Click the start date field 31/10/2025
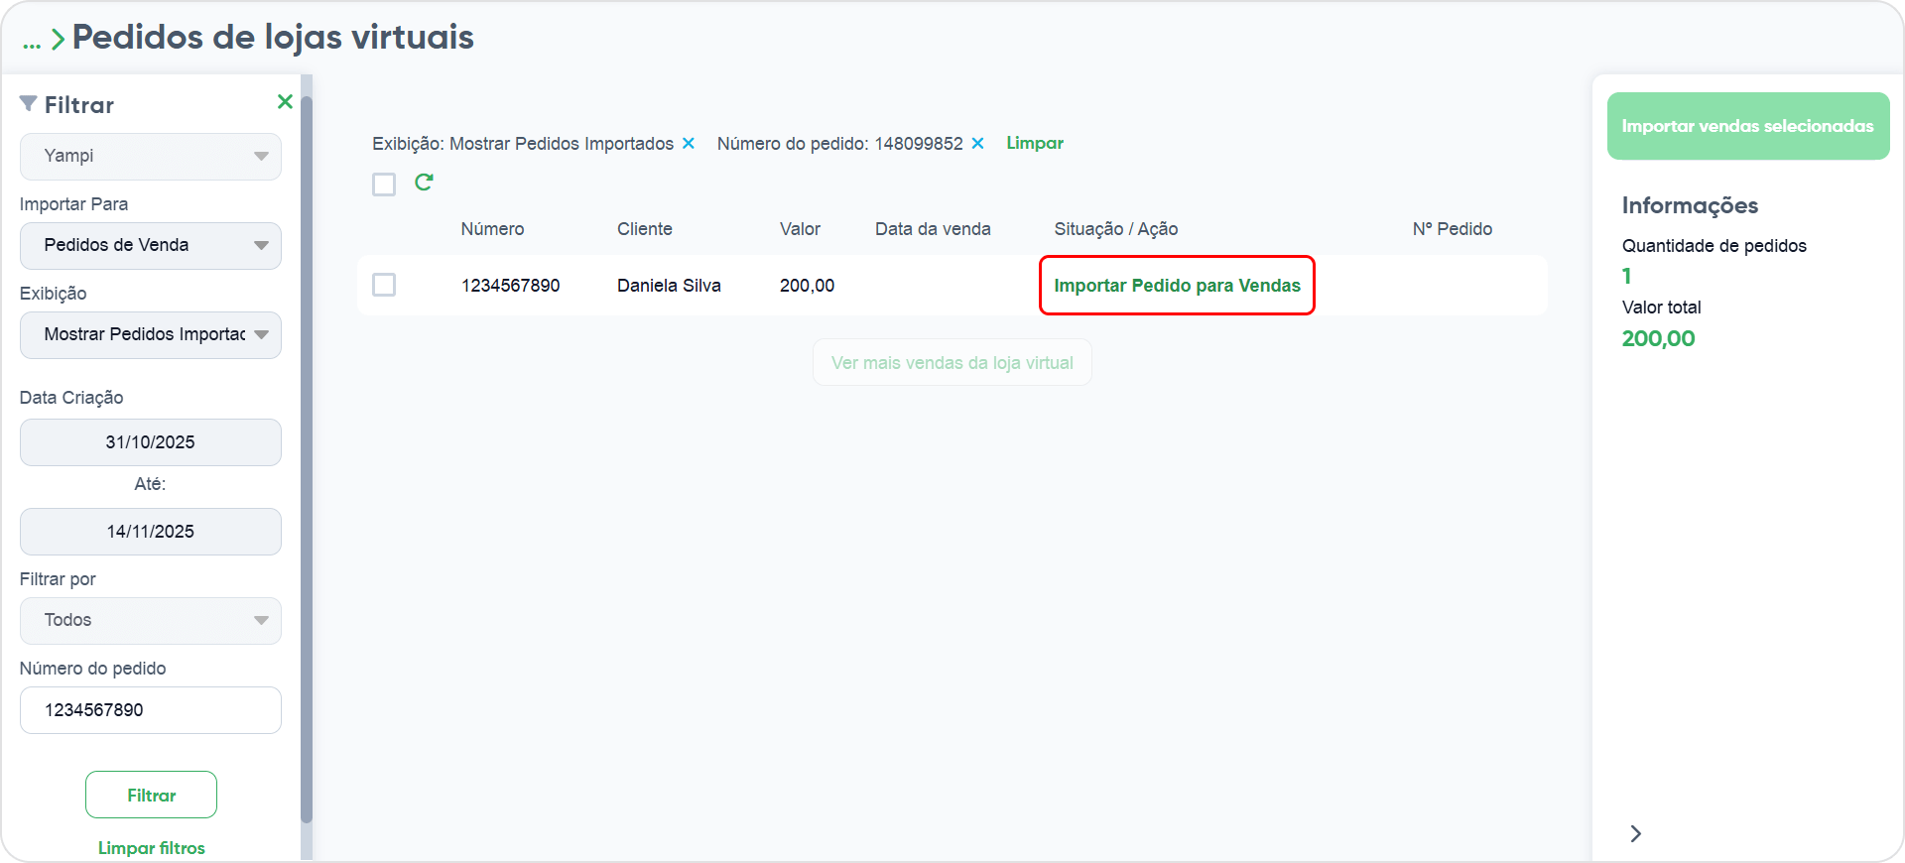The height and width of the screenshot is (863, 1905). point(151,442)
